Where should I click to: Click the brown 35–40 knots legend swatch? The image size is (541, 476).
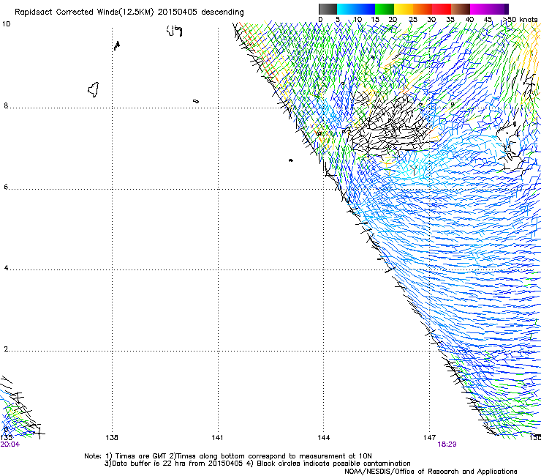(461, 9)
